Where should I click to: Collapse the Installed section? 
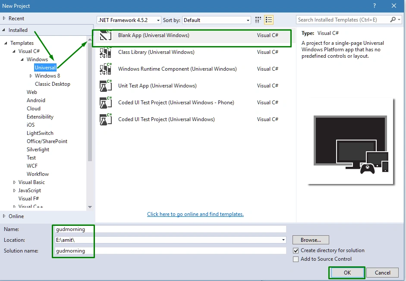coord(3,30)
